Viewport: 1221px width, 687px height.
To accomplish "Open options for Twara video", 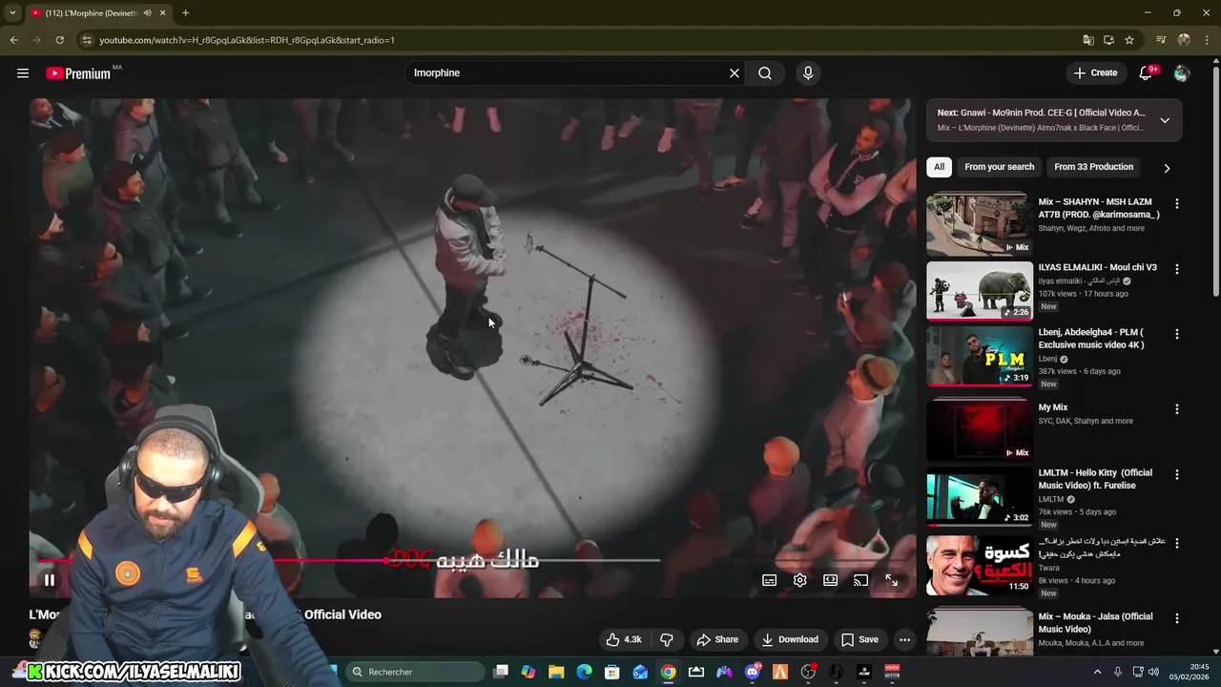I will tap(1177, 543).
